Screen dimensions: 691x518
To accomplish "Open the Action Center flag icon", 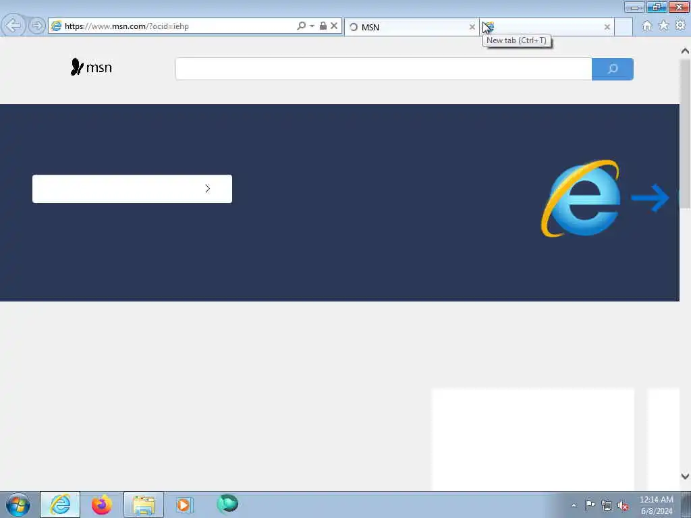I will pyautogui.click(x=590, y=505).
